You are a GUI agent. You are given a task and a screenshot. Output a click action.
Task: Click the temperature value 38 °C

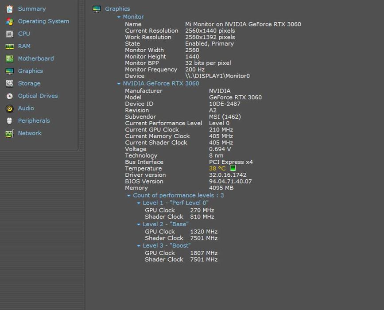pyautogui.click(x=217, y=168)
